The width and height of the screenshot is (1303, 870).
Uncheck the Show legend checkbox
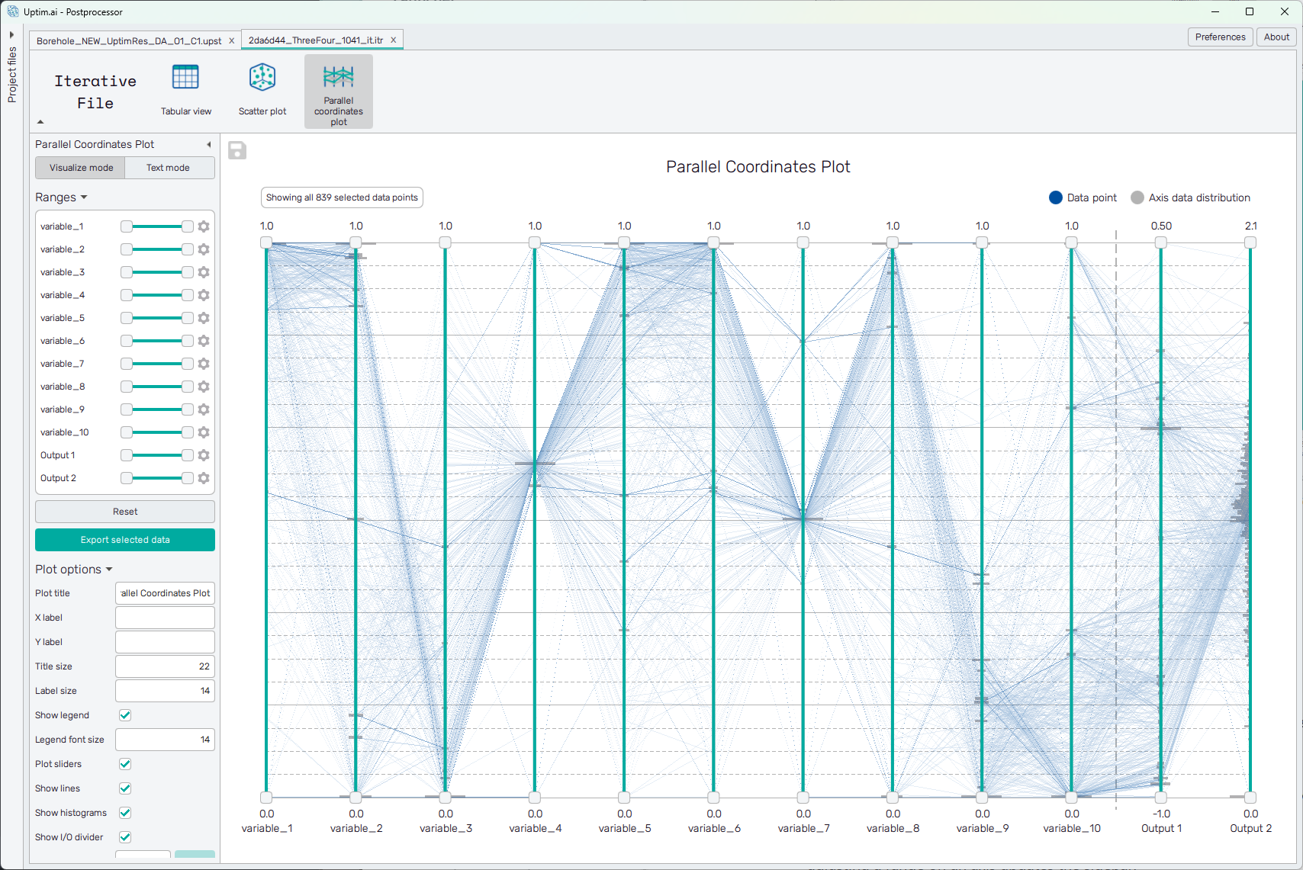point(125,715)
